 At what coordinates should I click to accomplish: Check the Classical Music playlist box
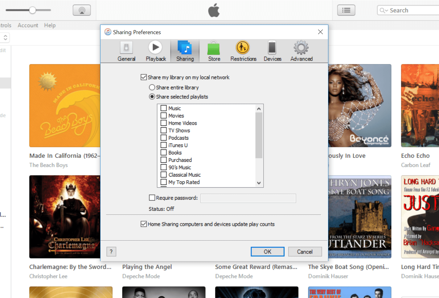click(164, 175)
